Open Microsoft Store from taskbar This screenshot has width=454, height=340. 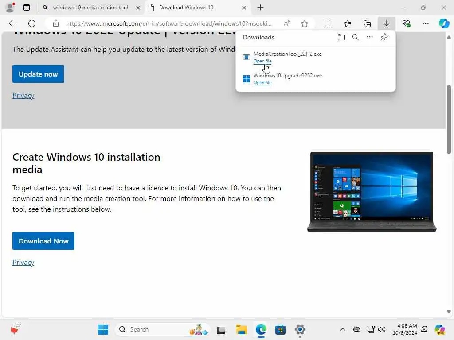pos(280,329)
